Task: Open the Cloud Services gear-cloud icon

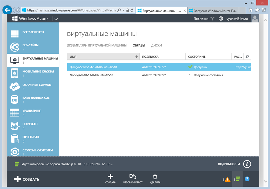Action: click(15, 87)
